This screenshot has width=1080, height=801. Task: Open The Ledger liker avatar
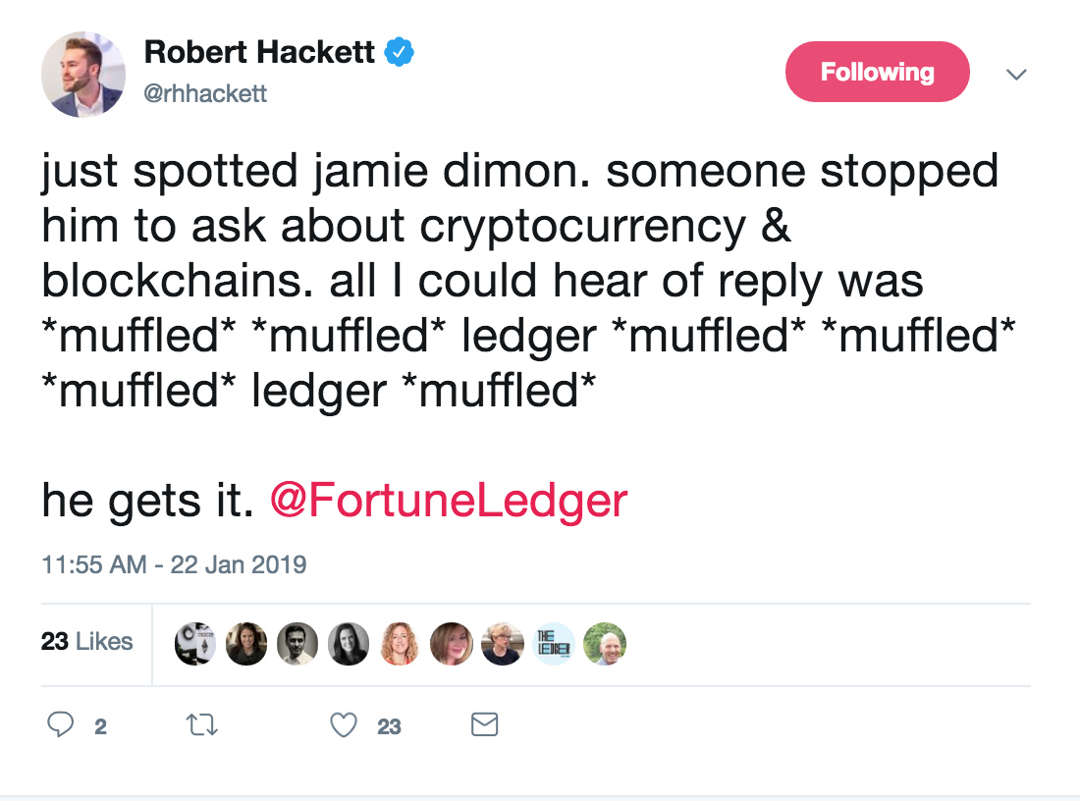coord(553,644)
